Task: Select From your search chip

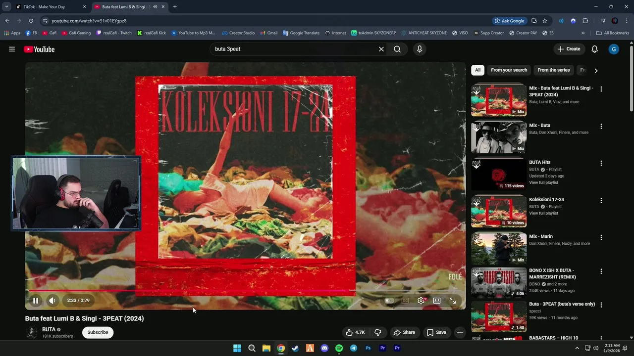Action: click(x=509, y=70)
